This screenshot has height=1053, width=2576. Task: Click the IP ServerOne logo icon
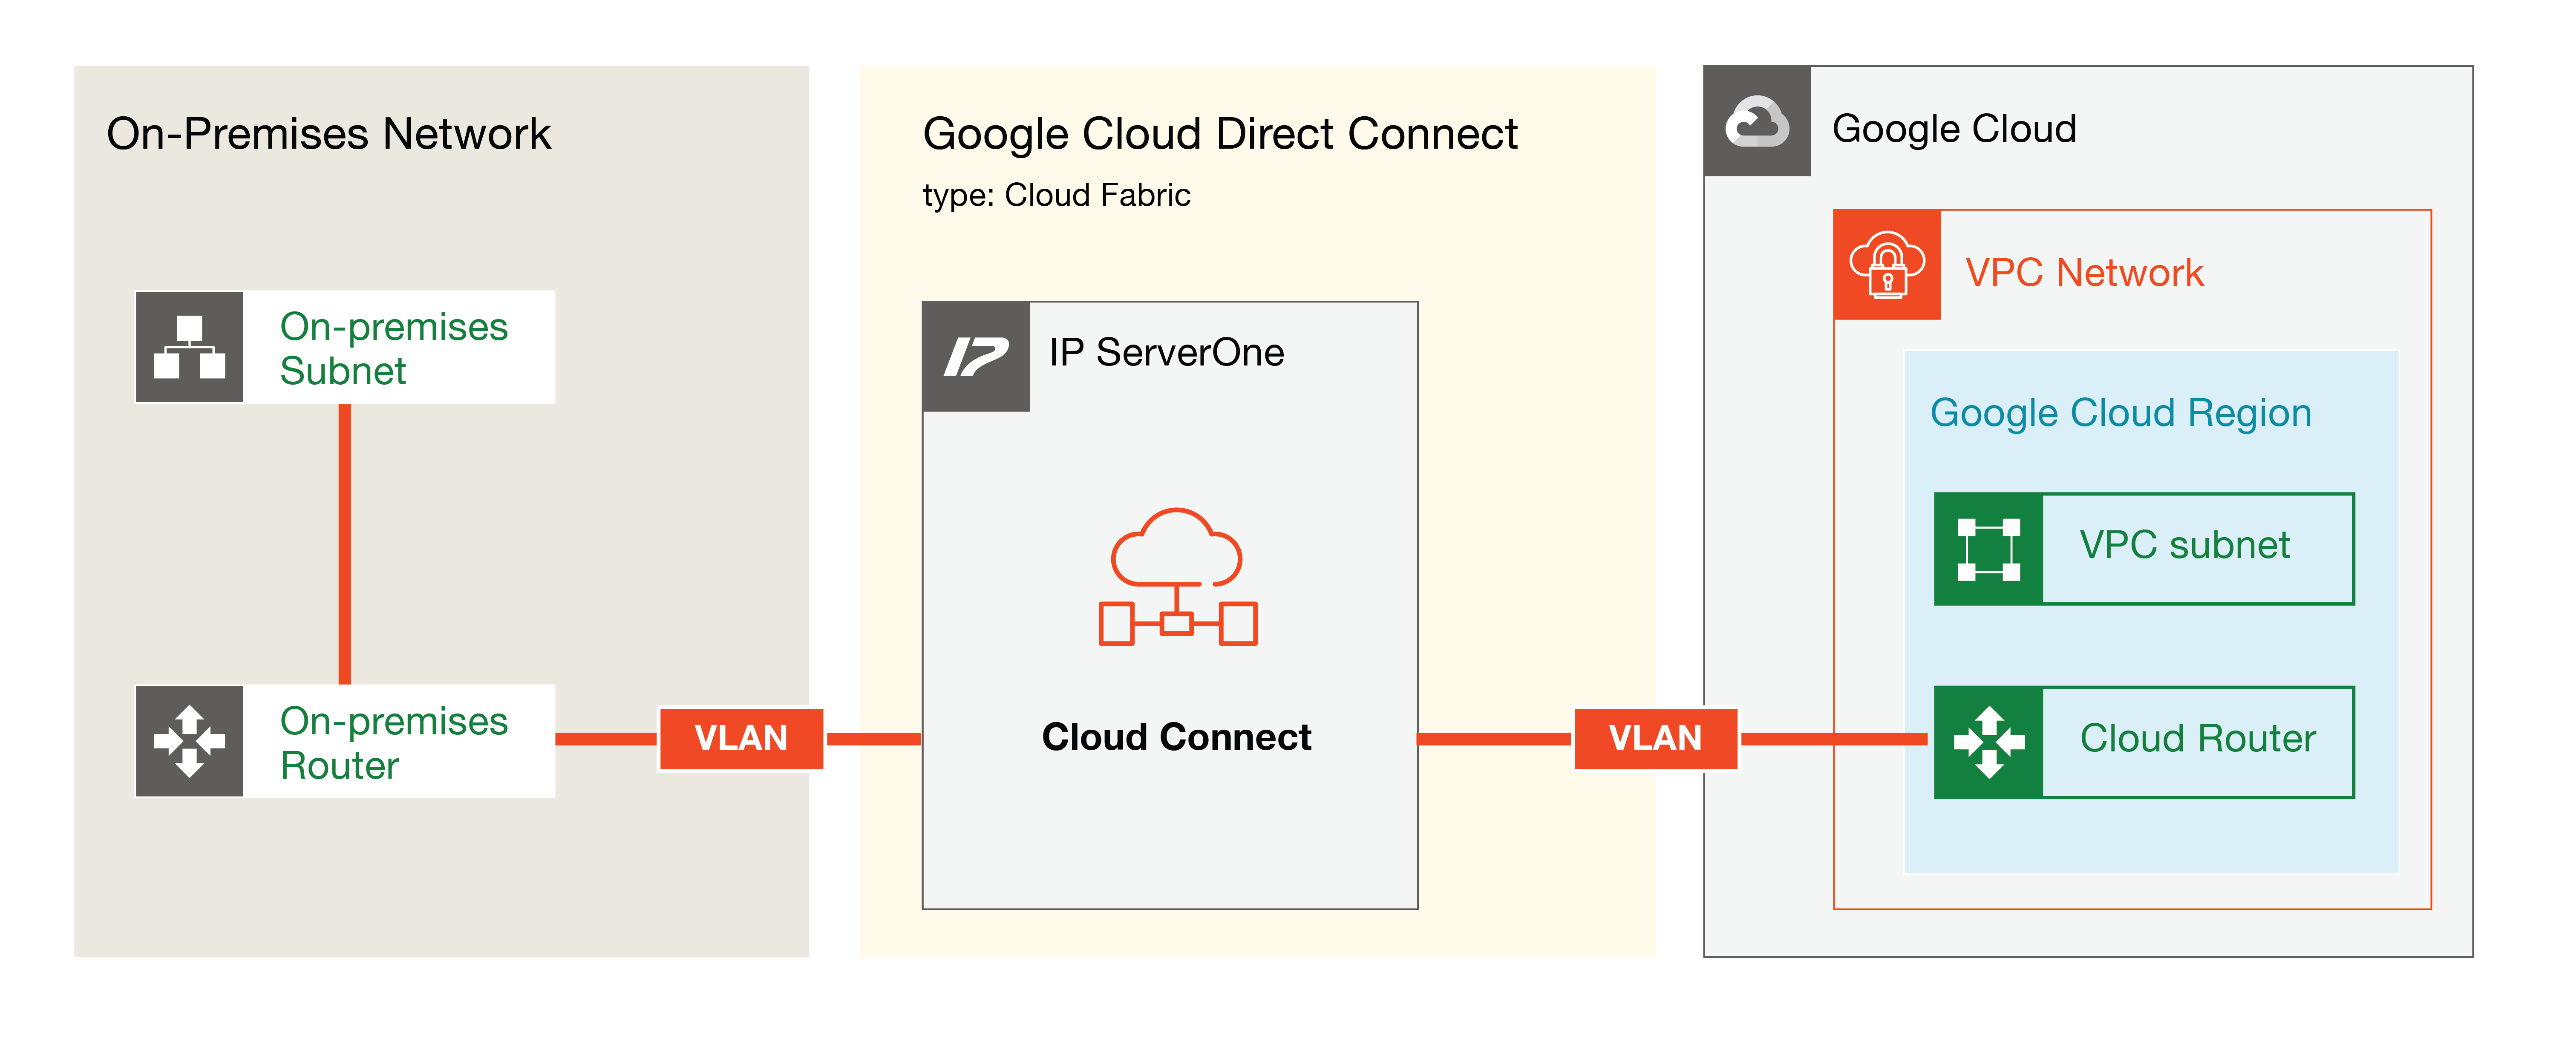pyautogui.click(x=976, y=357)
